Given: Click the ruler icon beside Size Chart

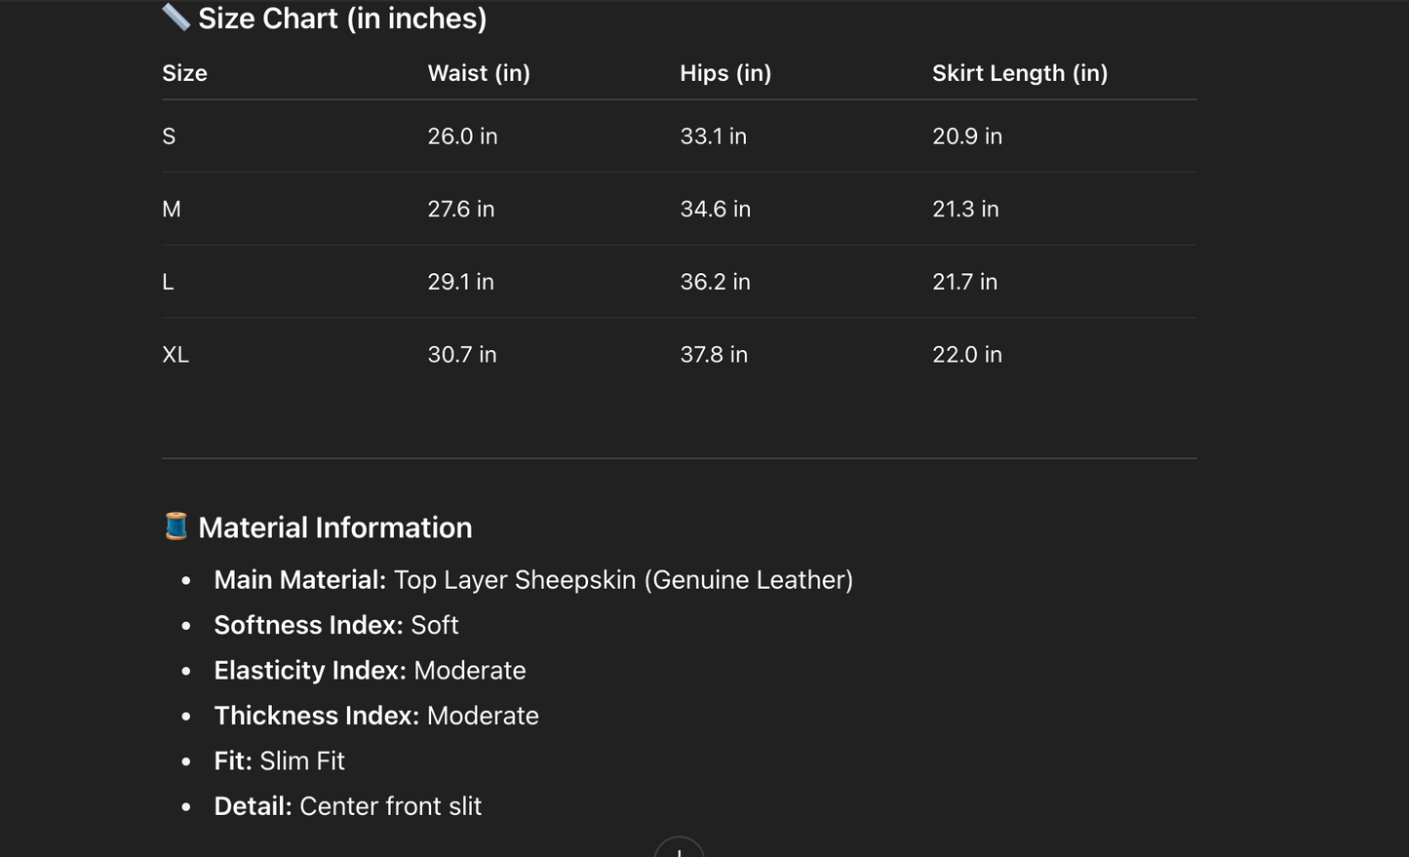Looking at the screenshot, I should [x=176, y=17].
